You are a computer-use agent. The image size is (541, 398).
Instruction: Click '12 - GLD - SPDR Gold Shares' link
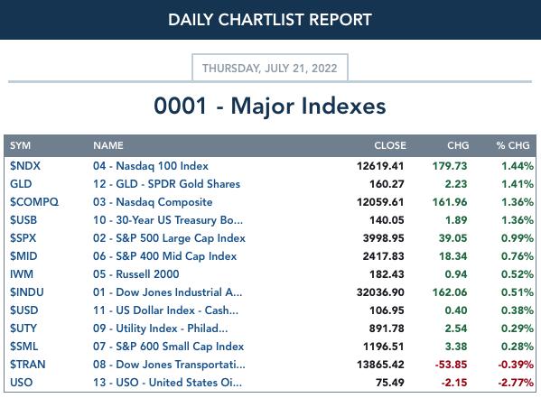[x=167, y=184]
